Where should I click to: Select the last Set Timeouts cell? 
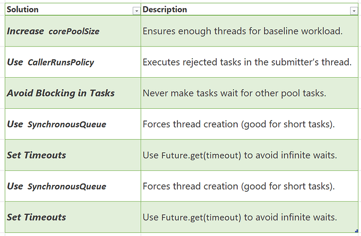click(x=73, y=217)
